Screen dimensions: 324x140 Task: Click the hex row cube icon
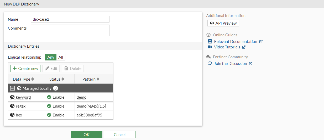(x=12, y=115)
